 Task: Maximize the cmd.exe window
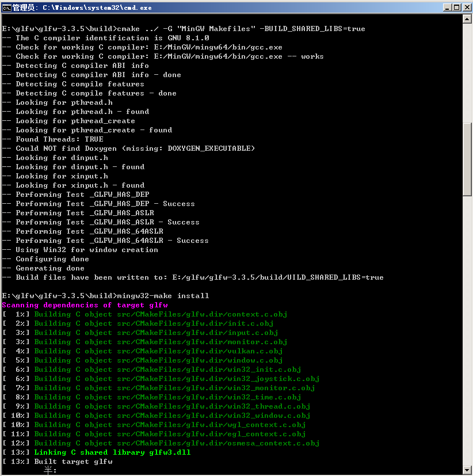pyautogui.click(x=457, y=7)
